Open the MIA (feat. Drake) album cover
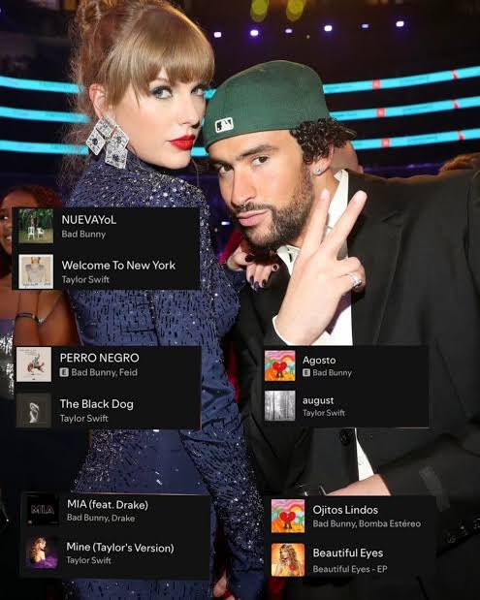Viewport: 480px width, 600px height. 43,509
